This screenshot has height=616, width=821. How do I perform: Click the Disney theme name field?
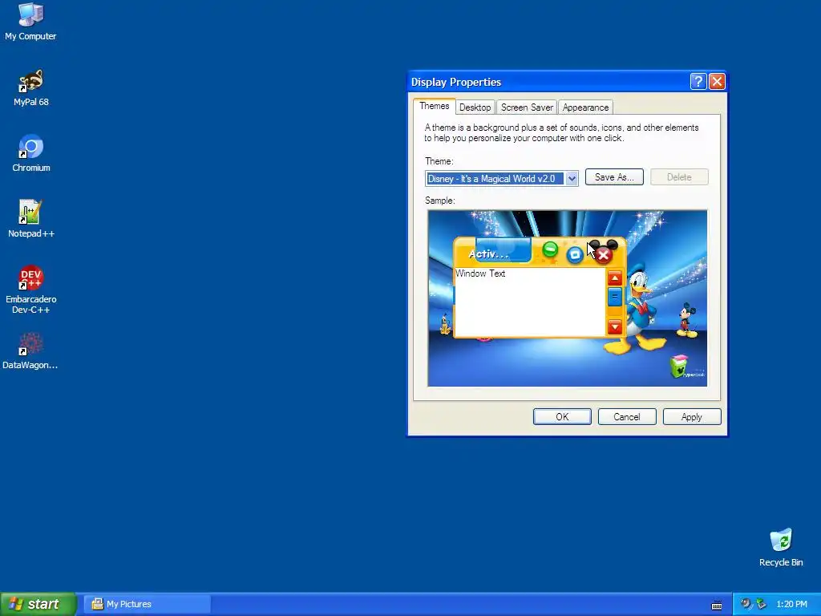[495, 179]
